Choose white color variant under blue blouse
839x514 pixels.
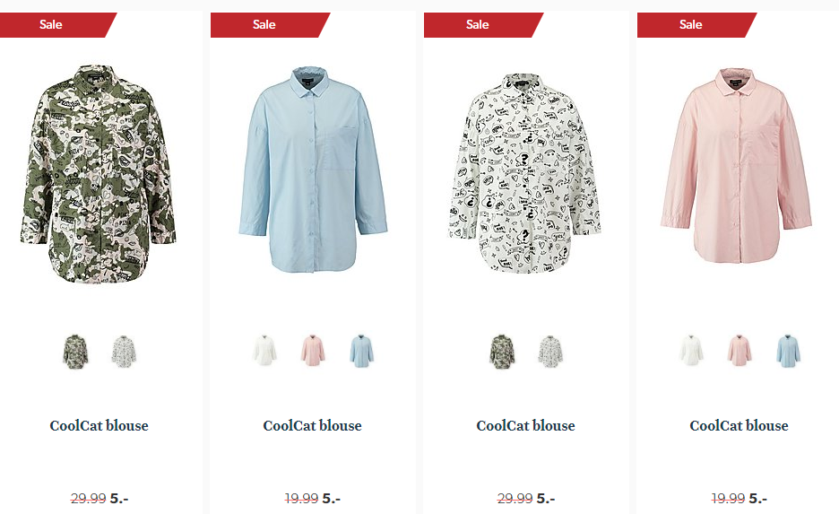264,351
